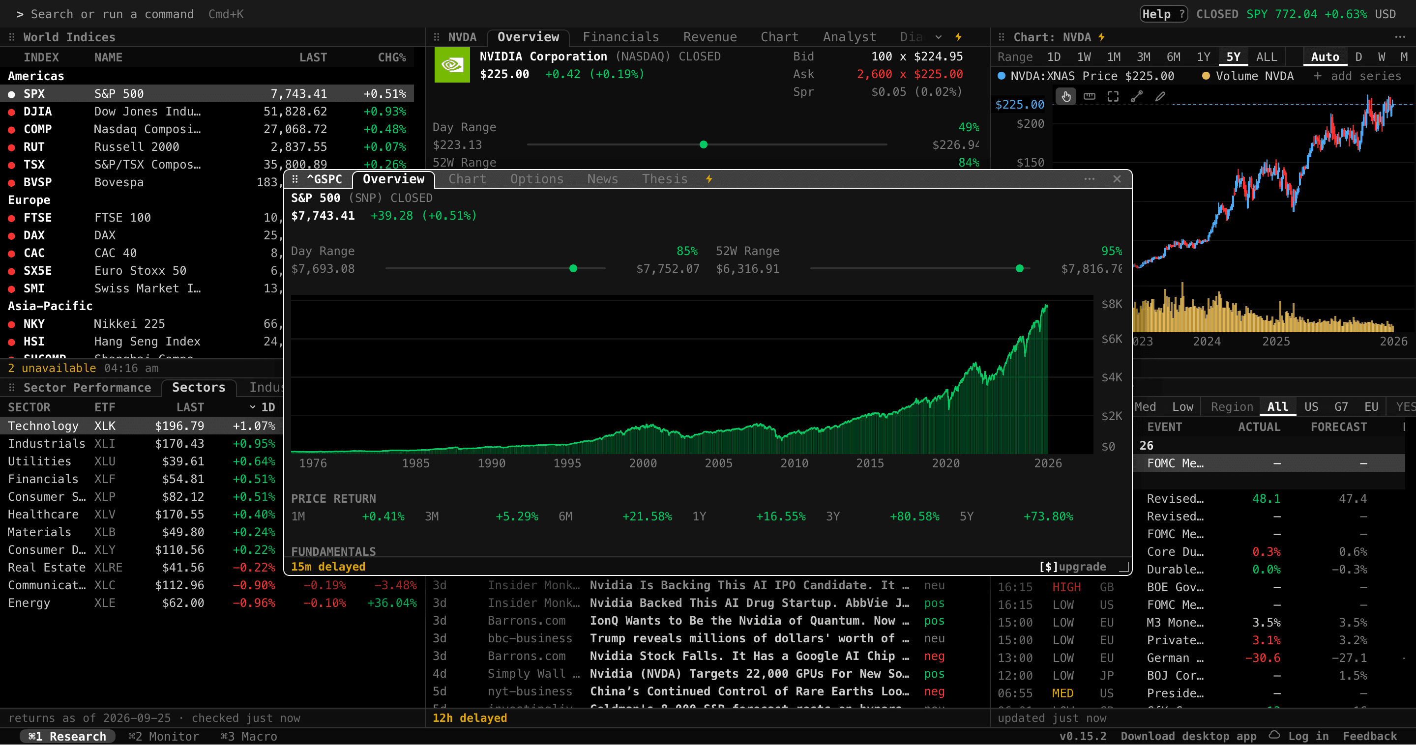Select the 1D chart range
Screen dimensions: 1416x745
pyautogui.click(x=1054, y=57)
